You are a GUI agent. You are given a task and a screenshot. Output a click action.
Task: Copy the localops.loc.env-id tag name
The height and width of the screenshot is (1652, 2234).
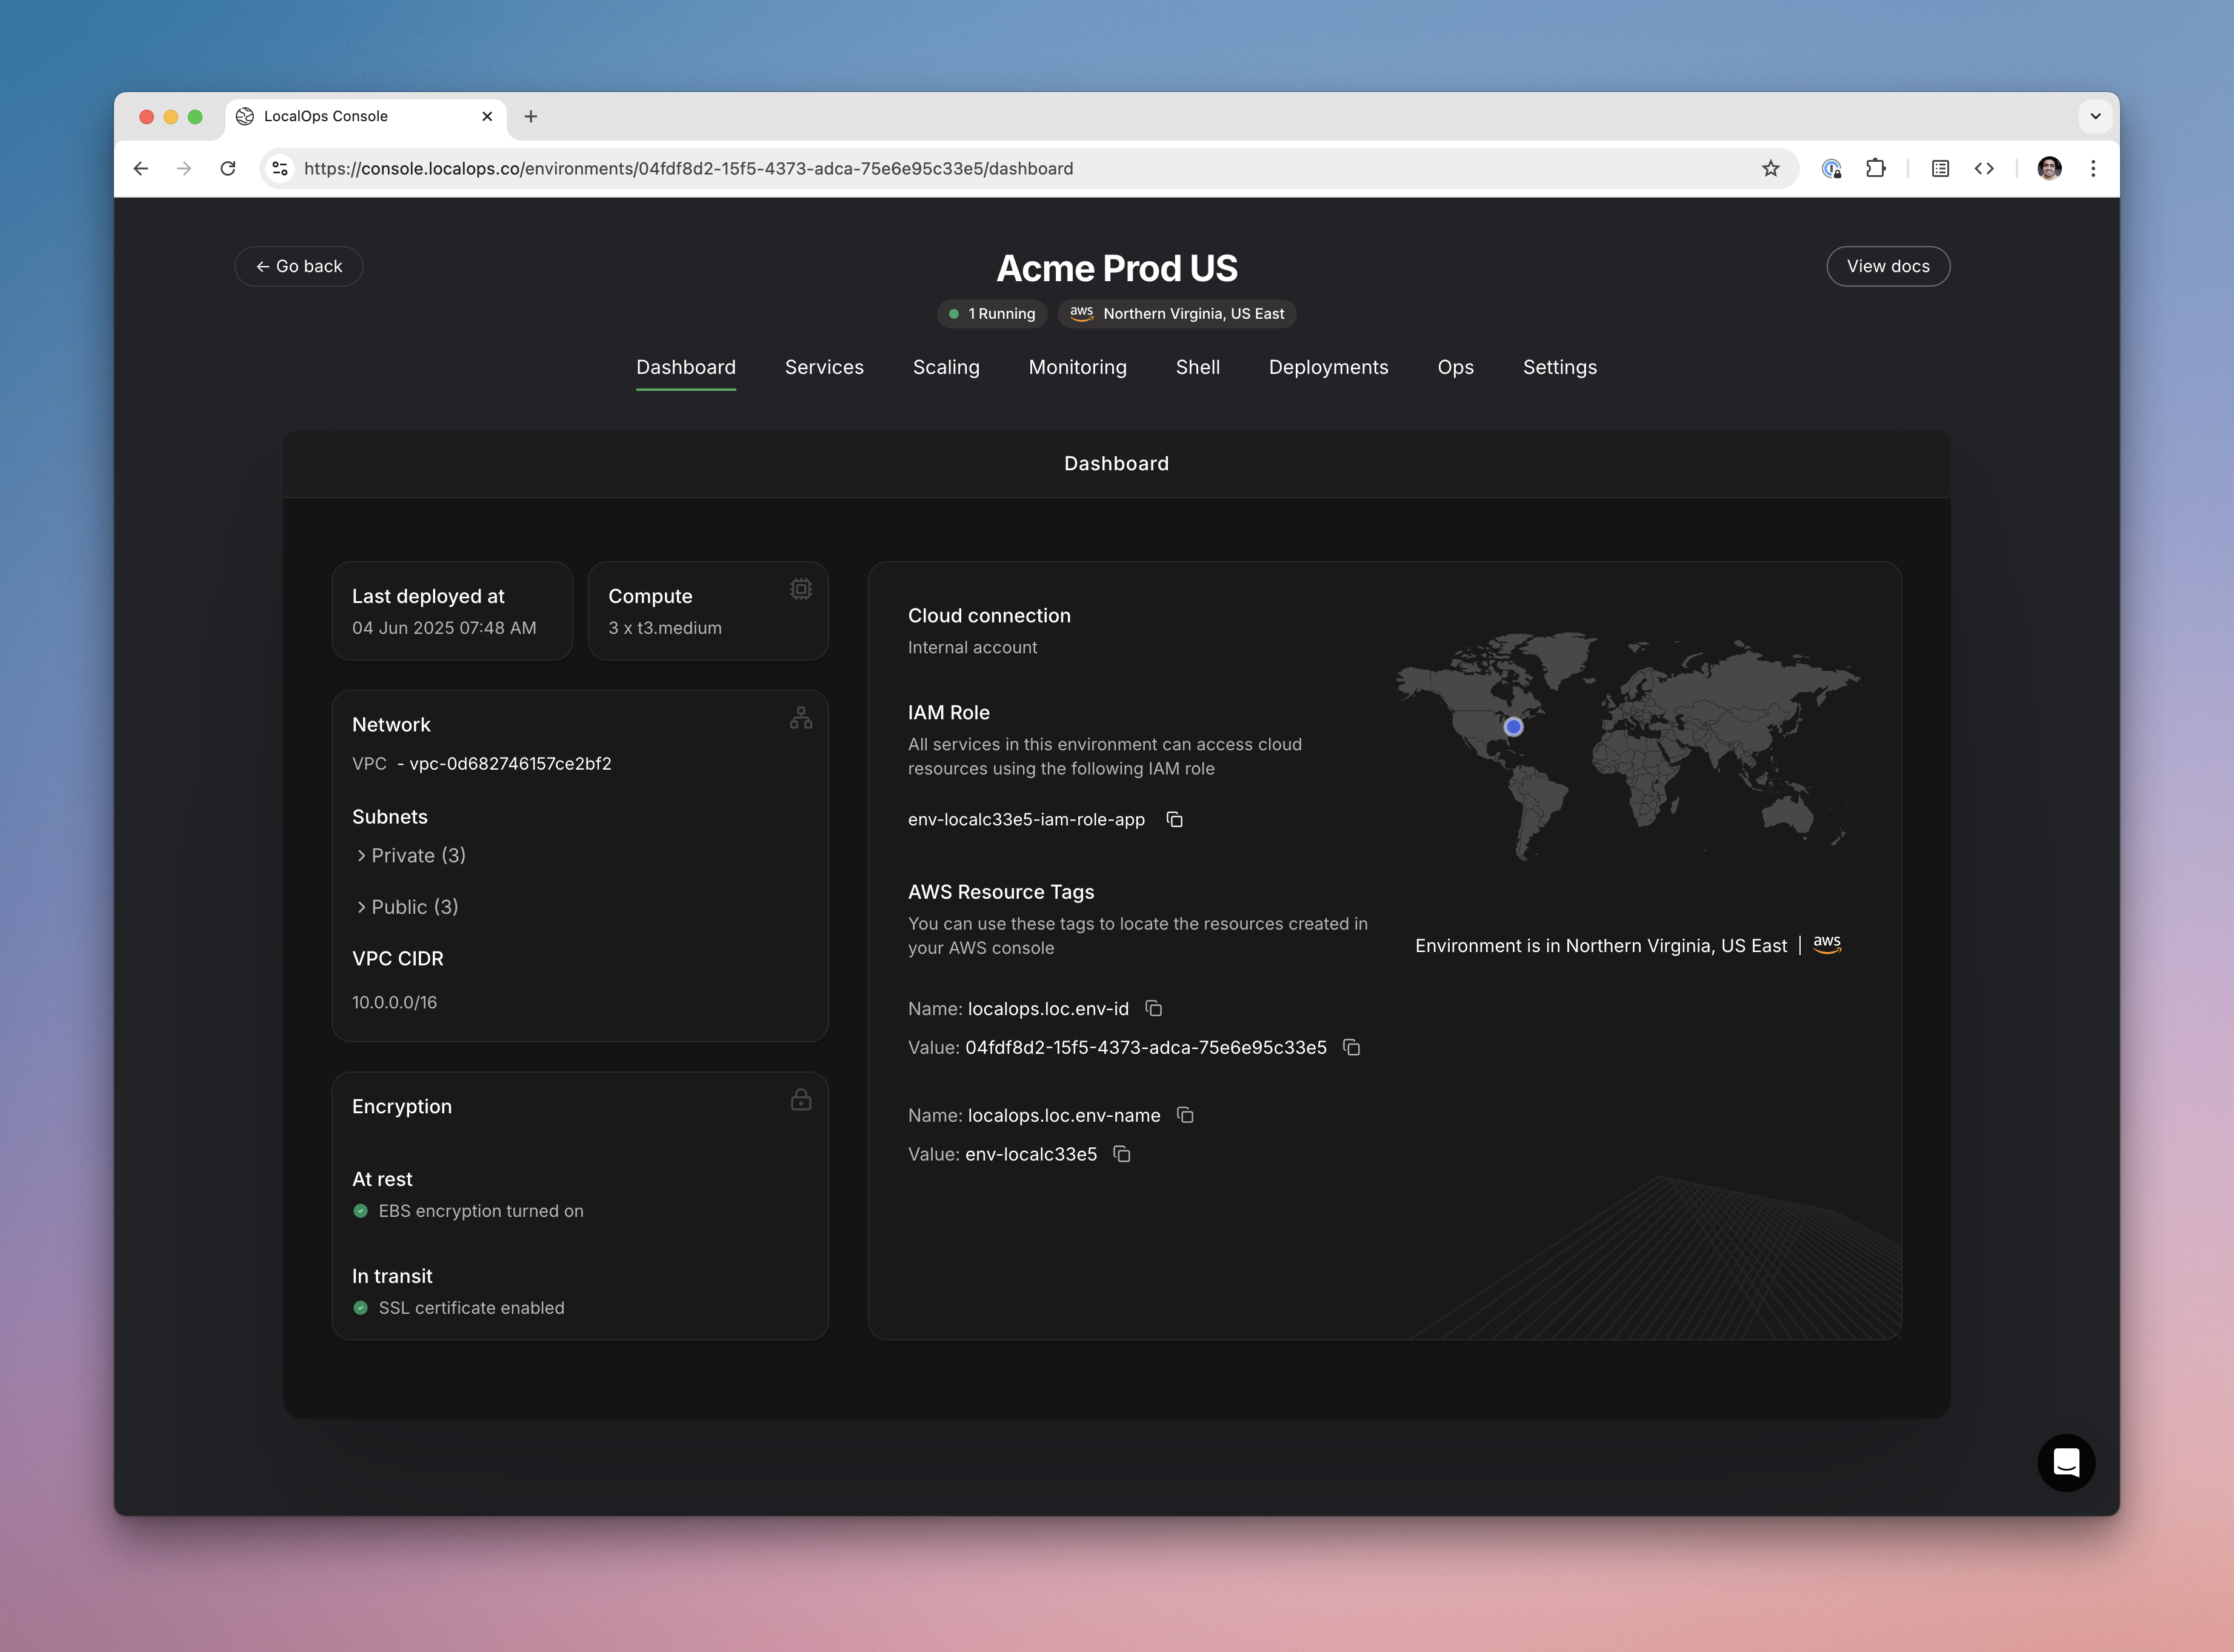click(1154, 1008)
